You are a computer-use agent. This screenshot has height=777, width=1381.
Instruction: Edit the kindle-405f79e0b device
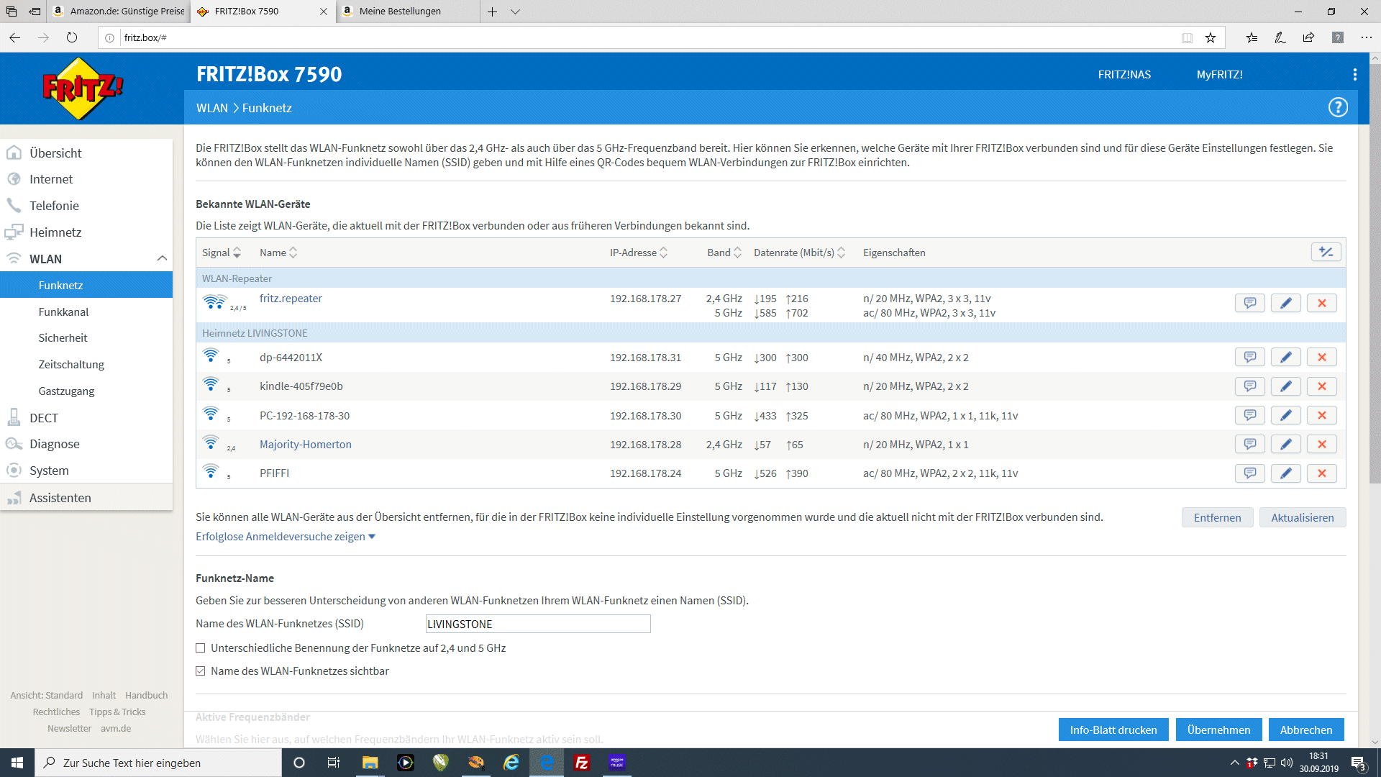(1286, 386)
